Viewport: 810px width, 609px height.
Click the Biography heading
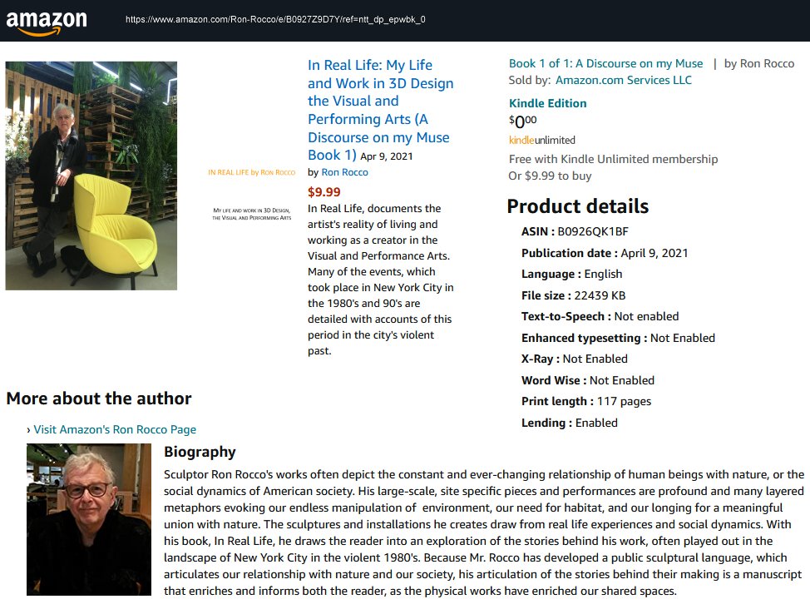click(200, 452)
